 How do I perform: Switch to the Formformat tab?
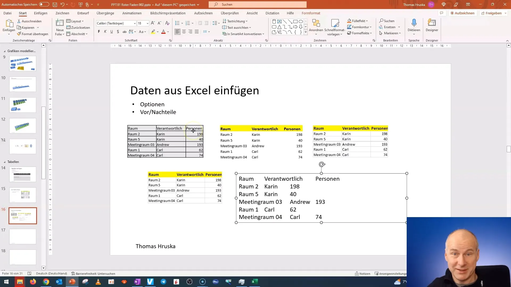click(311, 13)
